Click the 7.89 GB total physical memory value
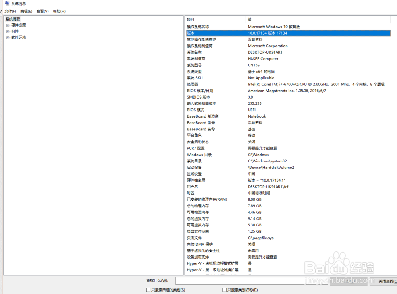The width and height of the screenshot is (397, 294). 254,206
